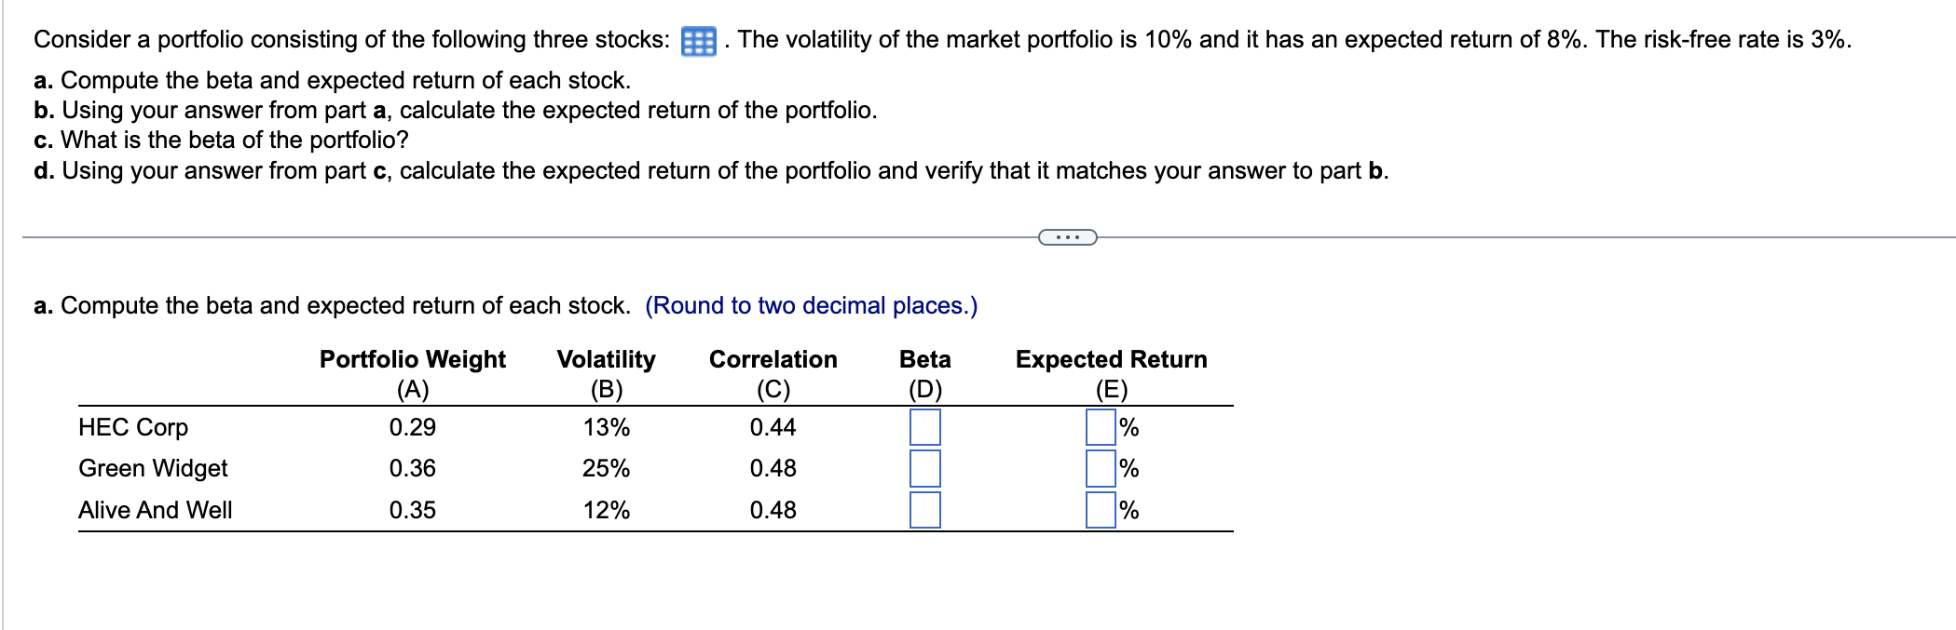Viewport: 1956px width, 630px height.
Task: Click the HEC Corp beta input box
Action: pyautogui.click(x=924, y=427)
